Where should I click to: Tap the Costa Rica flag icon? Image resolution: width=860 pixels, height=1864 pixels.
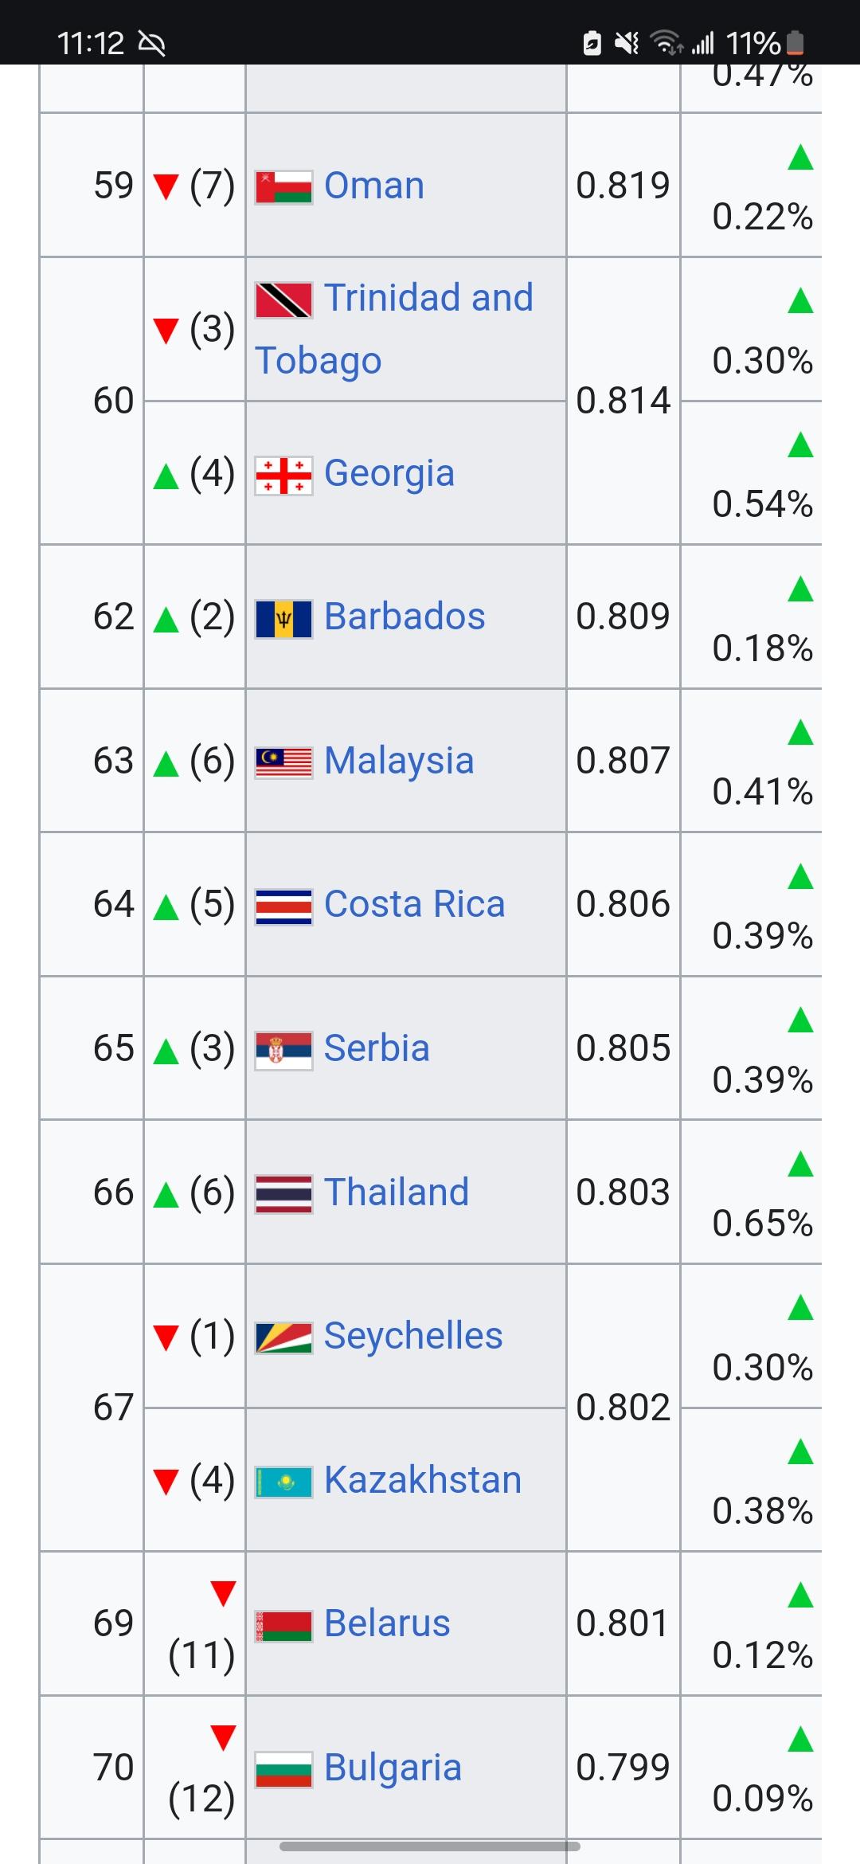click(283, 907)
